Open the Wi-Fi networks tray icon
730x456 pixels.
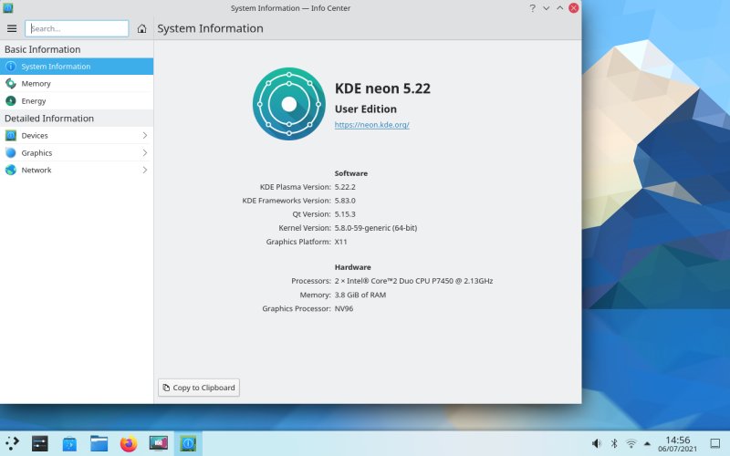coord(631,443)
